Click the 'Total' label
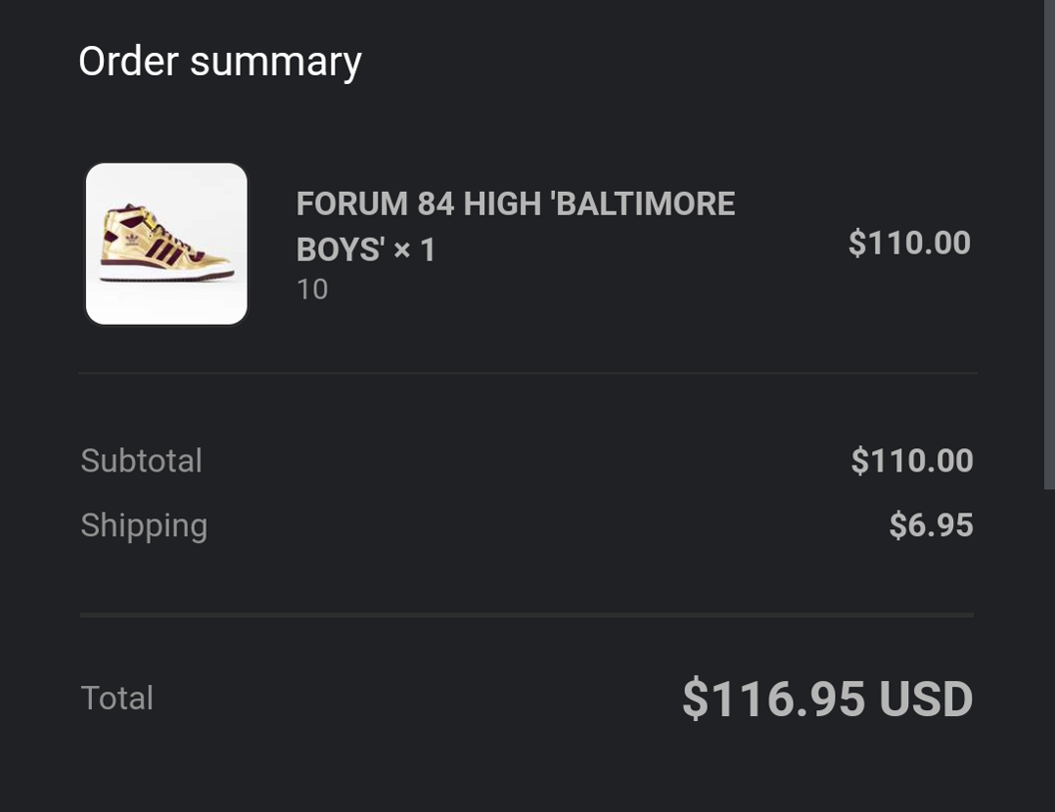This screenshot has width=1055, height=812. click(x=116, y=699)
